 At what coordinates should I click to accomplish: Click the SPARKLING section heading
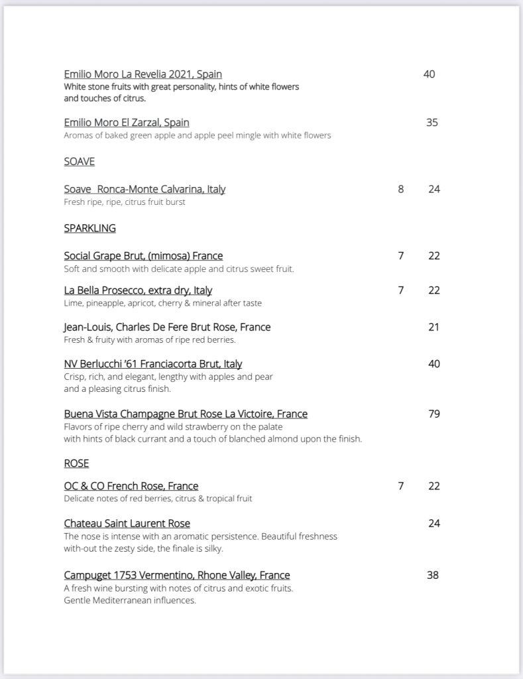tap(89, 228)
